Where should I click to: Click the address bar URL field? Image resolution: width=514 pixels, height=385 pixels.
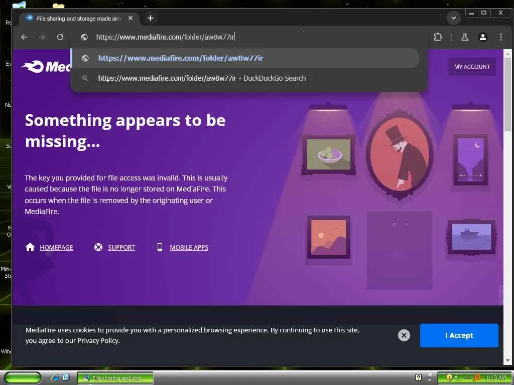249,37
